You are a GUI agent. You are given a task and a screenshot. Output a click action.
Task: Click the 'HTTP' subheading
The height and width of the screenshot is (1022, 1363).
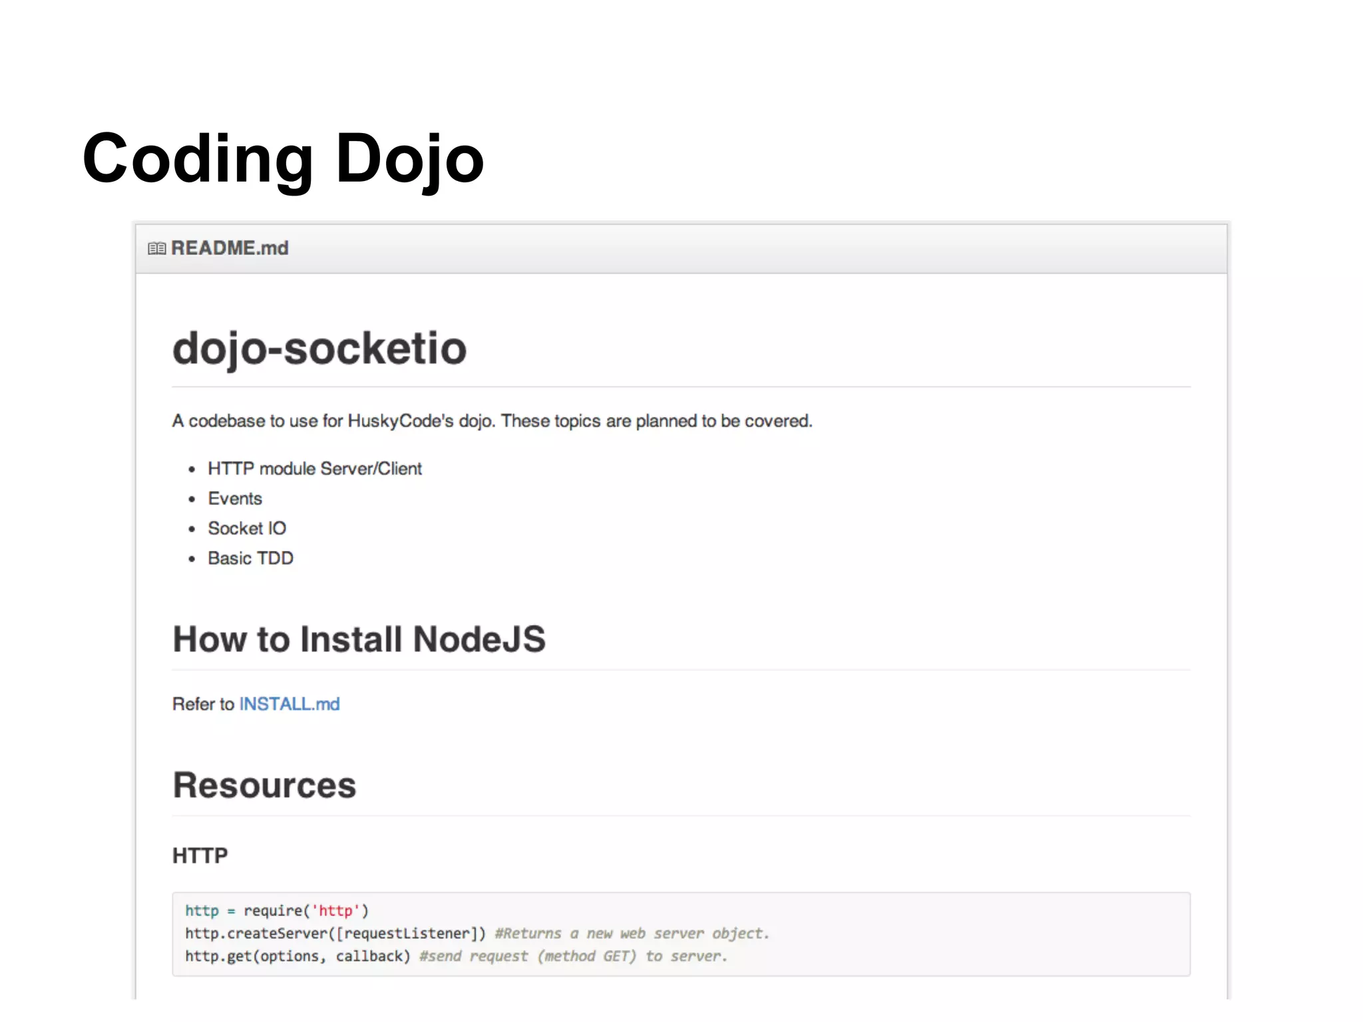(x=200, y=856)
